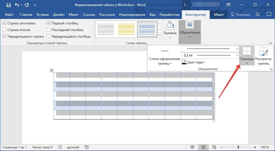Open the first Макет ribbon tab

tap(74, 15)
